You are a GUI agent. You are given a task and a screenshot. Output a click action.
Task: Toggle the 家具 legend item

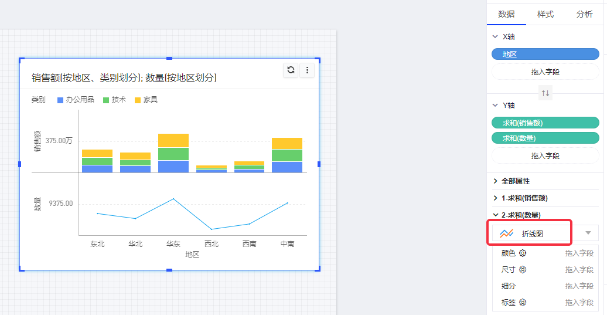[146, 100]
